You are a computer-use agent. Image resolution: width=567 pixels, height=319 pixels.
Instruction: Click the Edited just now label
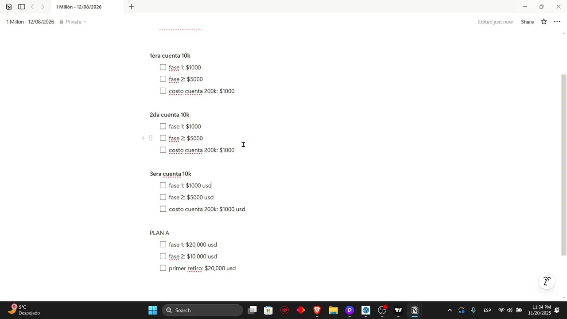point(495,22)
